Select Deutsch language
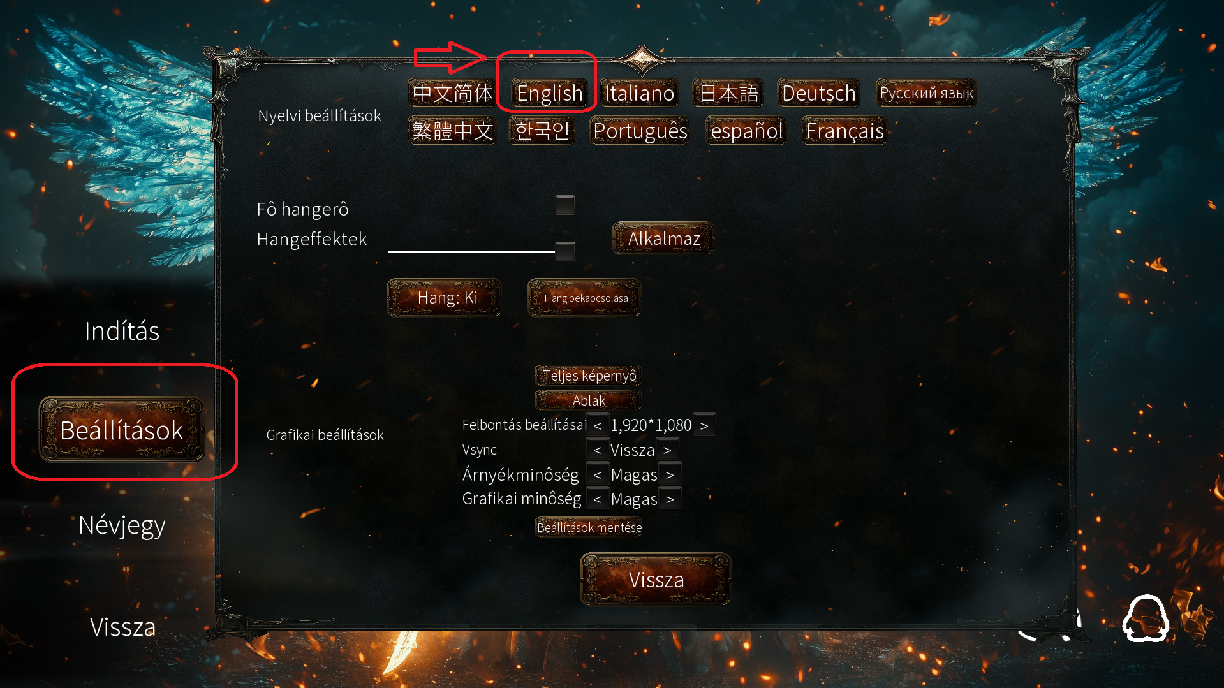This screenshot has height=688, width=1224. [x=819, y=93]
